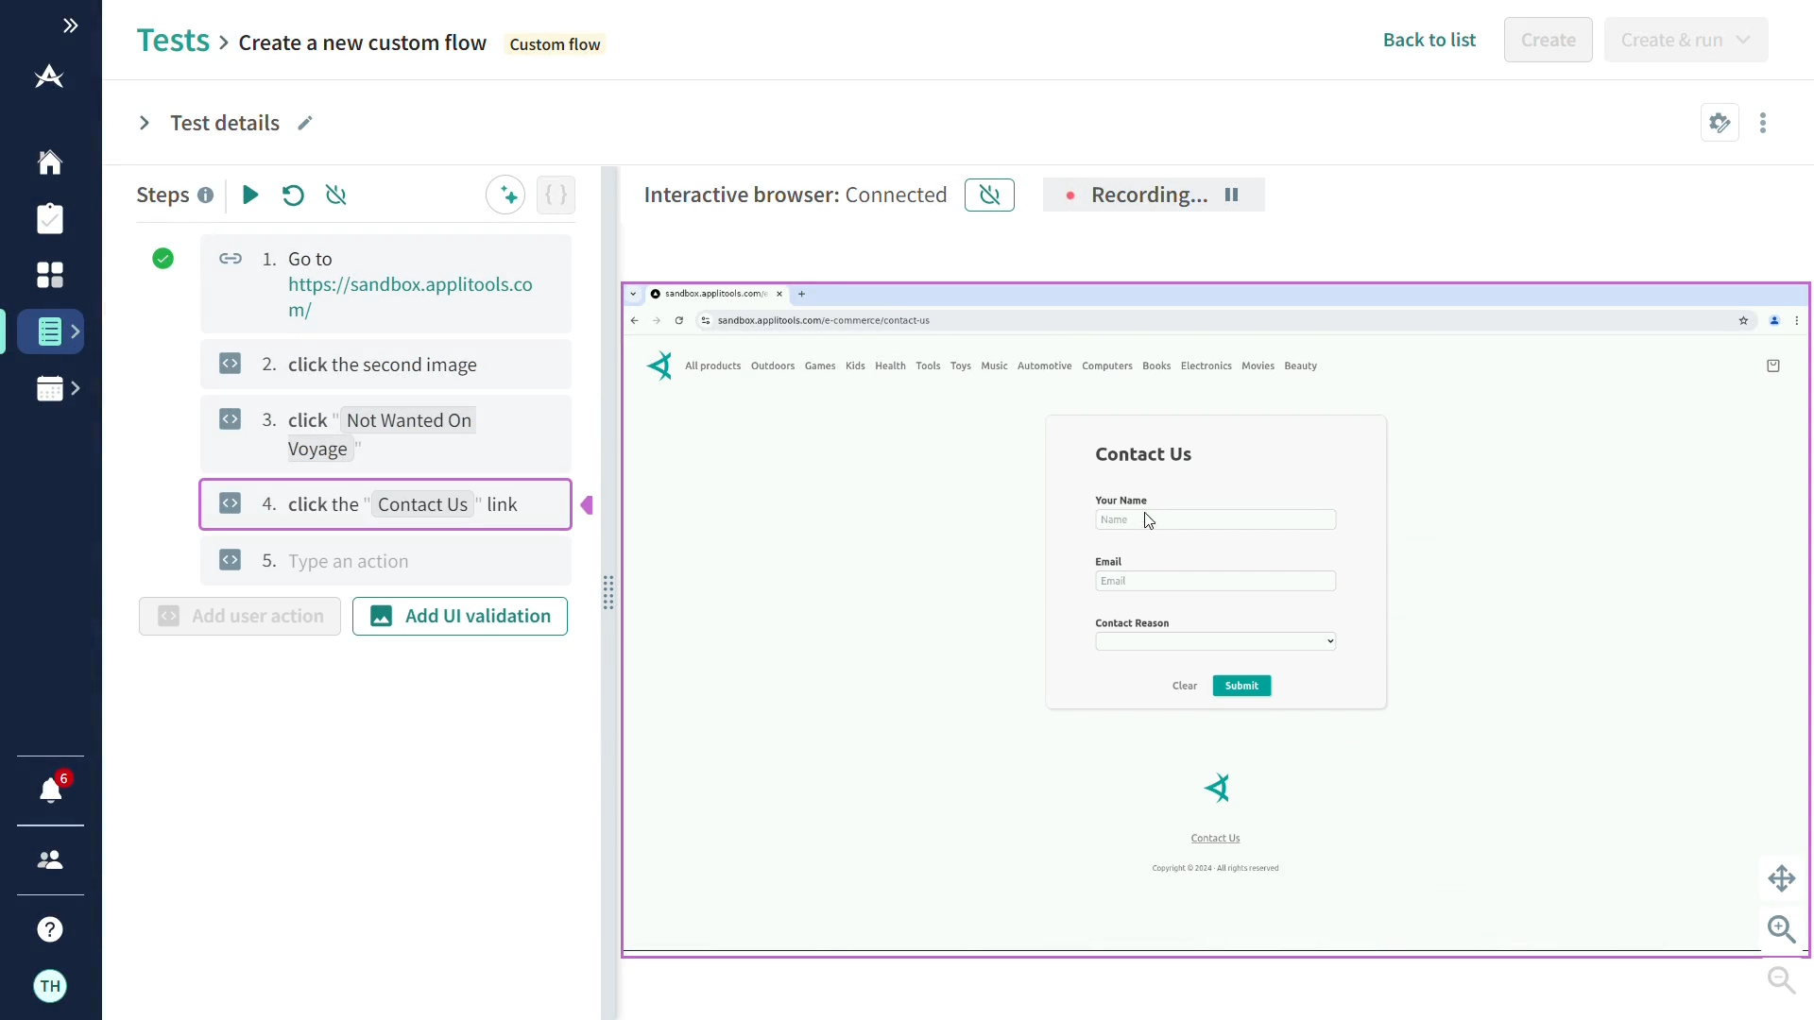Grab the panel splitter drag handle
The height and width of the screenshot is (1020, 1814).
click(x=608, y=592)
